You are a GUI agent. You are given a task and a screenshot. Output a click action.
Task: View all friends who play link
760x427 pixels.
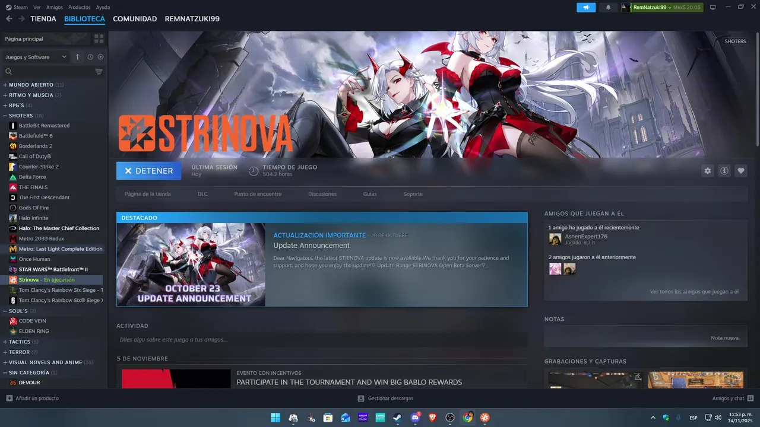(x=694, y=292)
